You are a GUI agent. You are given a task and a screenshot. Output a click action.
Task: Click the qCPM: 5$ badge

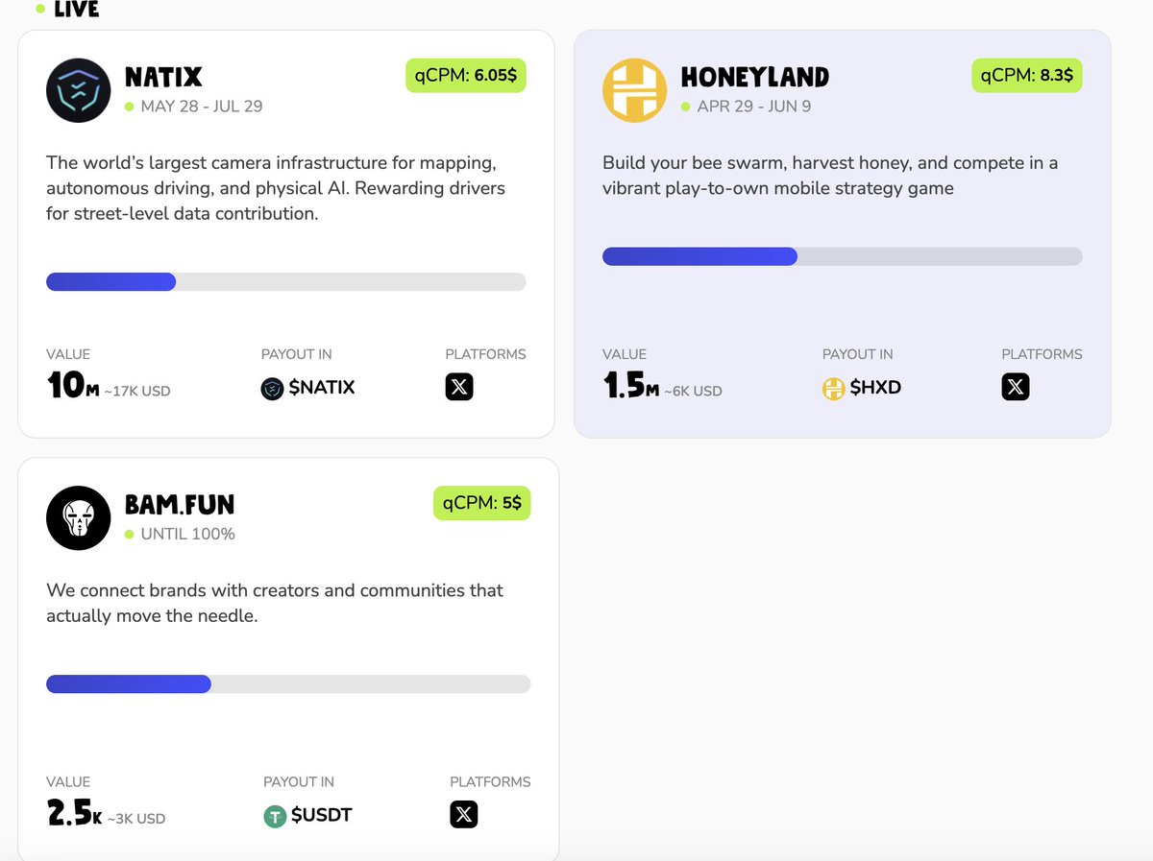click(x=481, y=503)
